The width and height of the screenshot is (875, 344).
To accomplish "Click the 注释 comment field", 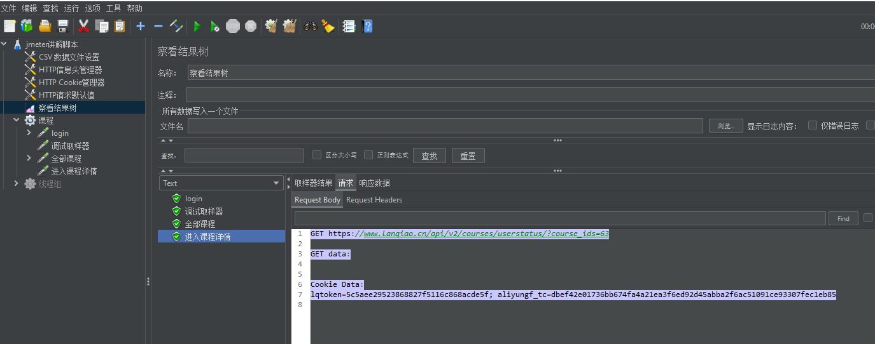I will coord(531,95).
